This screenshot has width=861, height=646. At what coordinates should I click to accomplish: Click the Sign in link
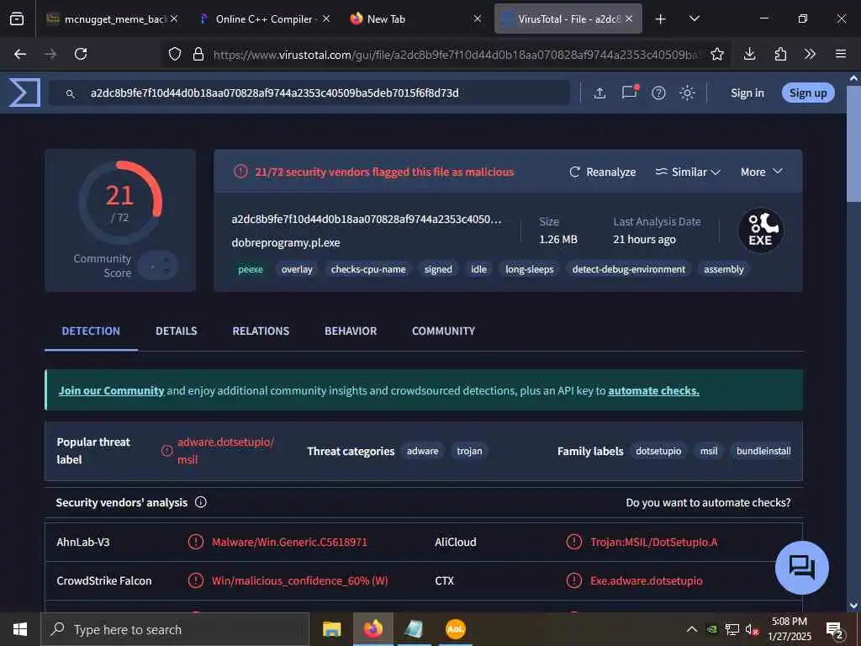pos(747,93)
